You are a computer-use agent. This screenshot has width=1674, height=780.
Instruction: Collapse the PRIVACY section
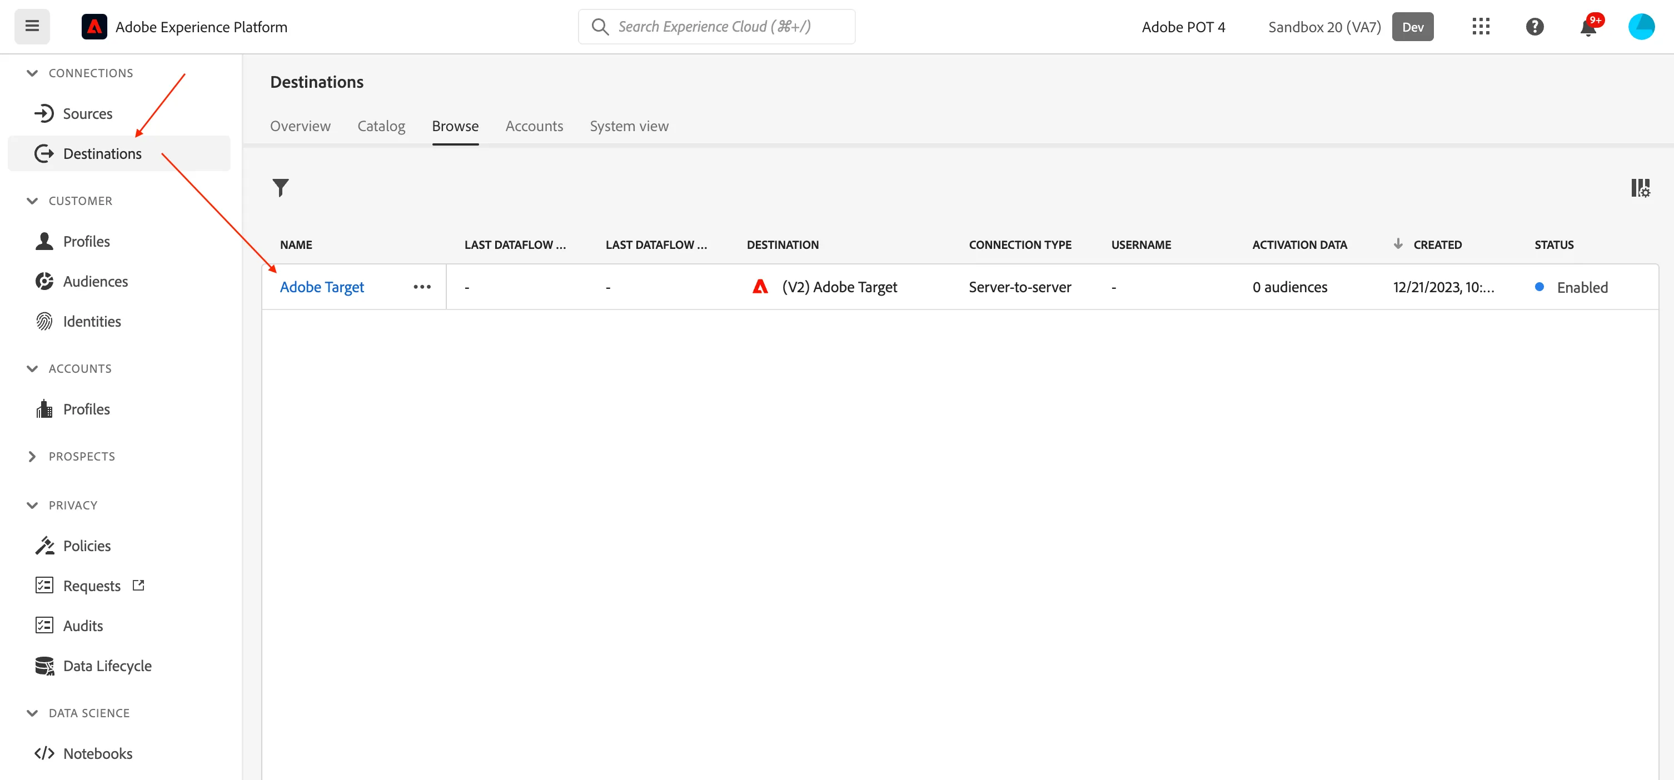pyautogui.click(x=32, y=506)
